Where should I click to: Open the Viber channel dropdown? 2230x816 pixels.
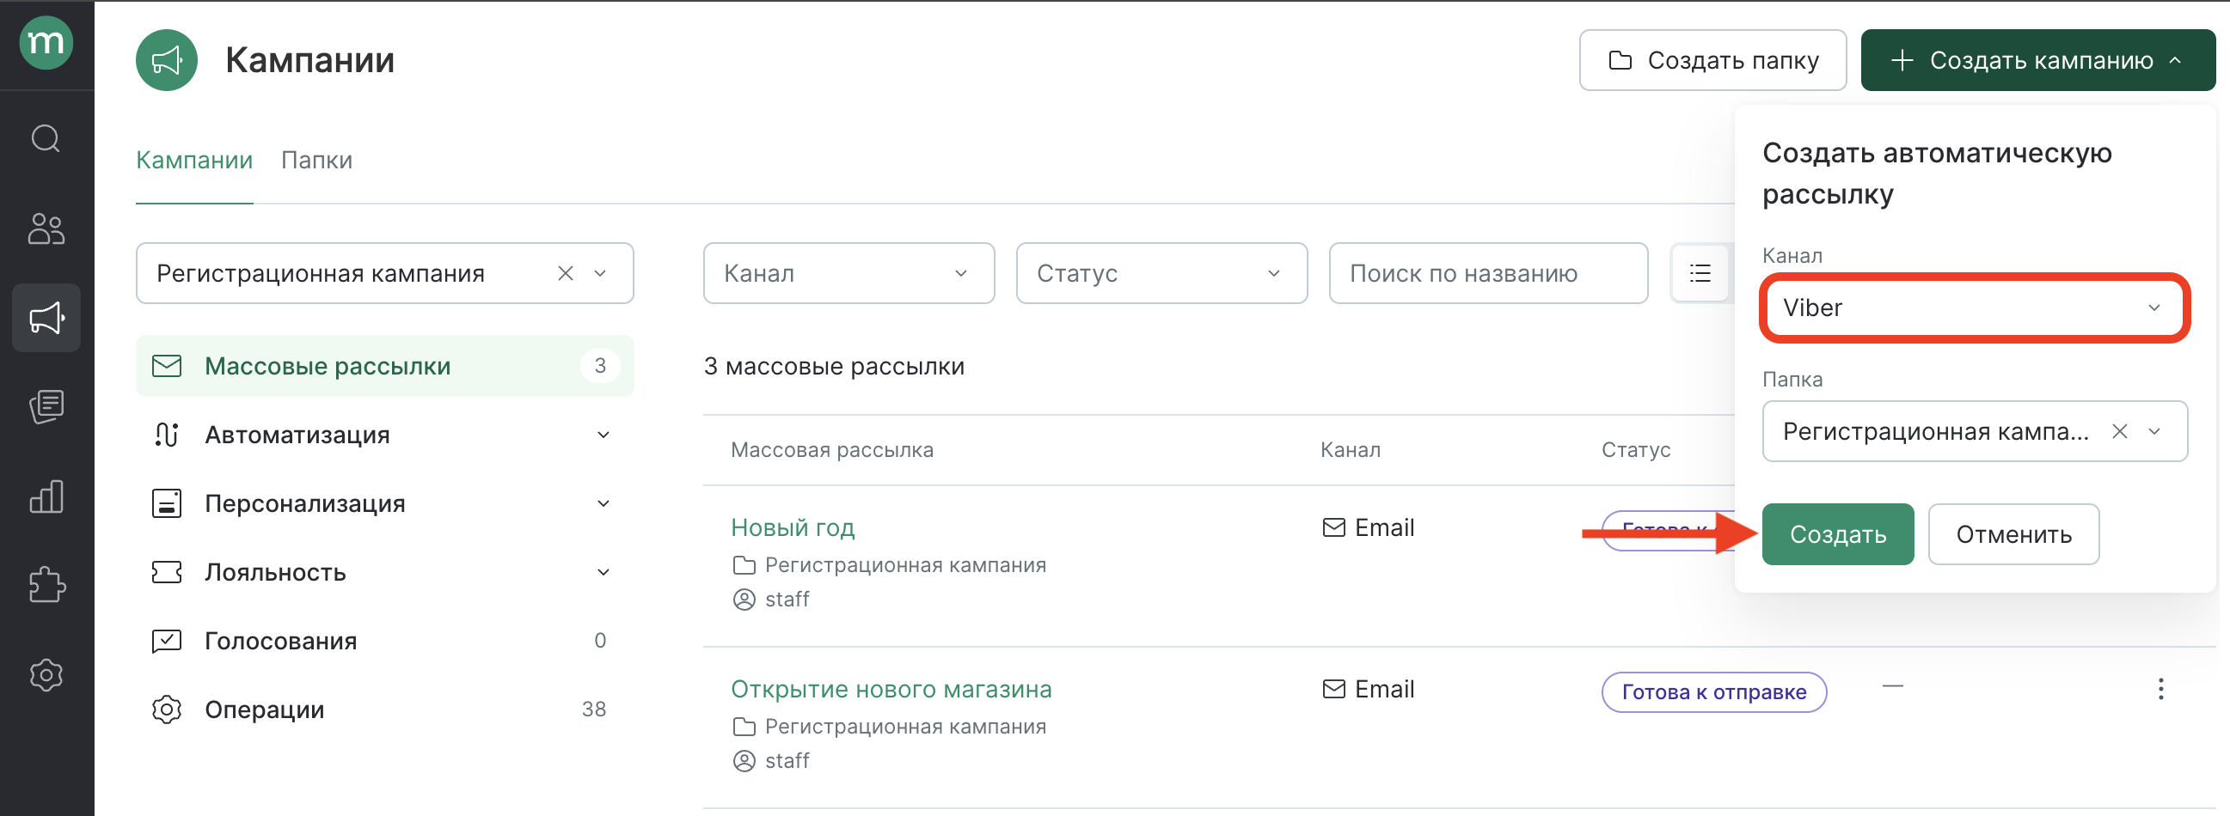coord(1974,308)
